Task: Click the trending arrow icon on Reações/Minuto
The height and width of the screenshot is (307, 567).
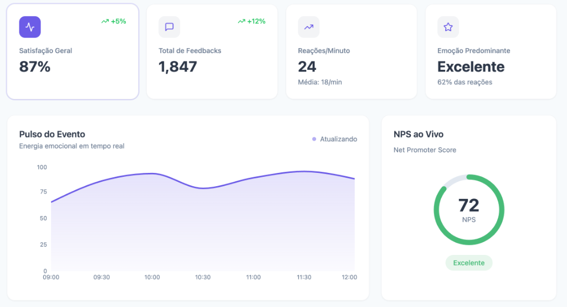Action: point(309,27)
